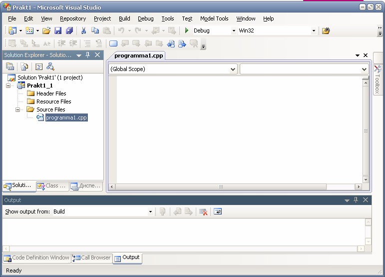Screen dimensions: 385x277
Task: Open the Debug menu
Action: (x=146, y=18)
